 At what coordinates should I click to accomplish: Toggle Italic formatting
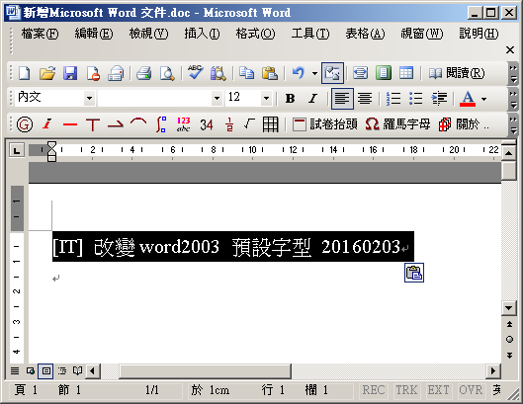(312, 99)
